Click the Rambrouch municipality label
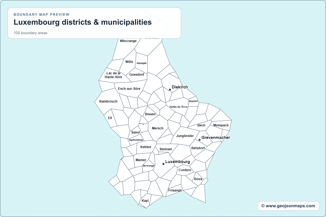Screen dimensions: 326x217 pyautogui.click(x=108, y=101)
